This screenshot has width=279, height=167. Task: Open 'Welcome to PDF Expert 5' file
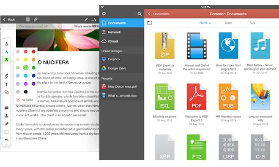(197, 97)
